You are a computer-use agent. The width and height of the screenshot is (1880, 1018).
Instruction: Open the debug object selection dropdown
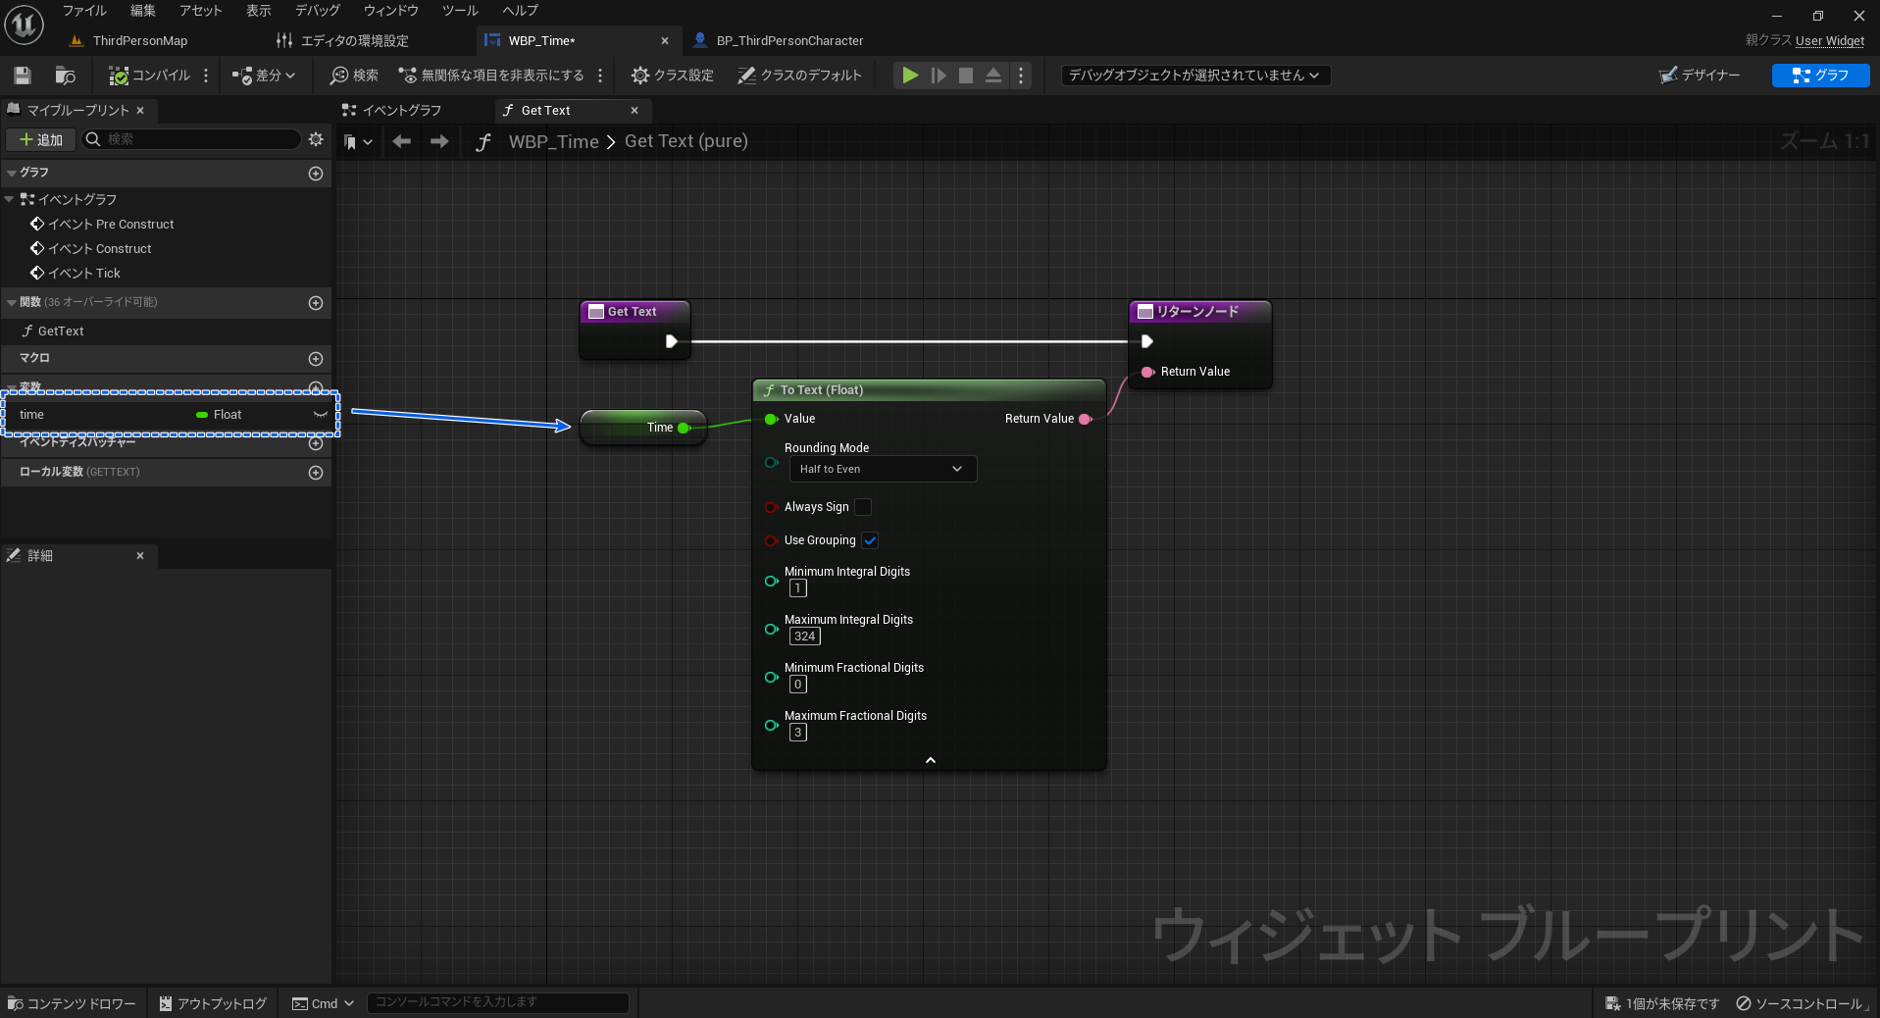[x=1194, y=75]
